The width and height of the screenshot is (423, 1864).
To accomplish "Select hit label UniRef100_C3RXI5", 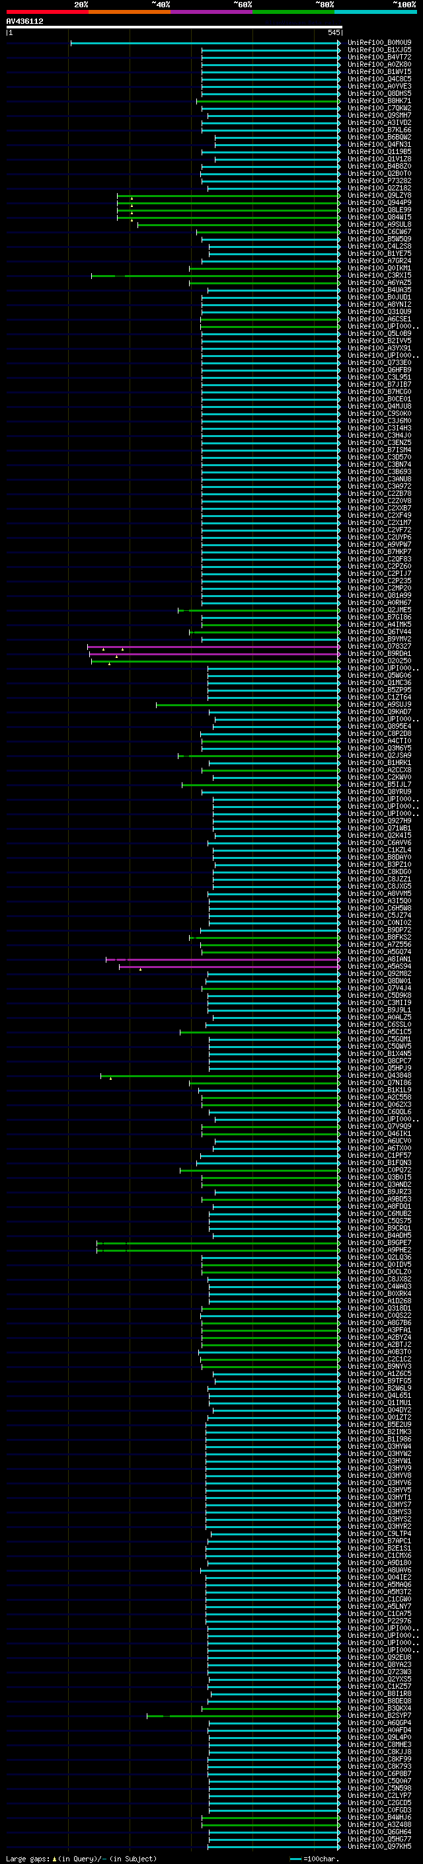I will pyautogui.click(x=379, y=276).
